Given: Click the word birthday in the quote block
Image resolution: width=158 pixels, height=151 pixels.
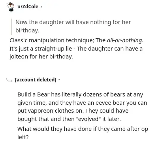Looking at the screenshot, I should pyautogui.click(x=27, y=30).
